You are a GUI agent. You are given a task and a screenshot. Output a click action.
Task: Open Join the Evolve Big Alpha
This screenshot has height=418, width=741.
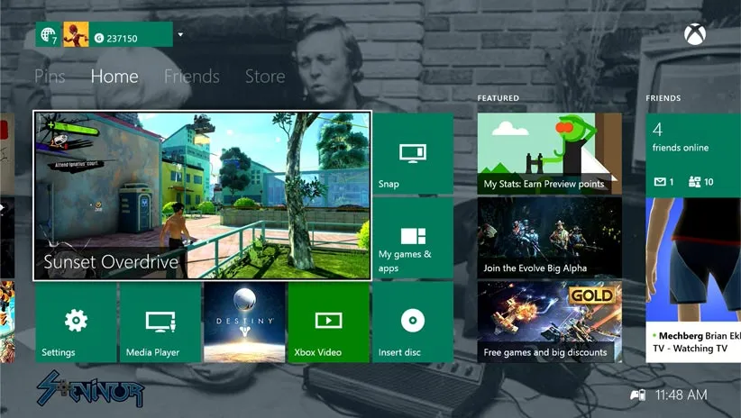click(x=549, y=238)
